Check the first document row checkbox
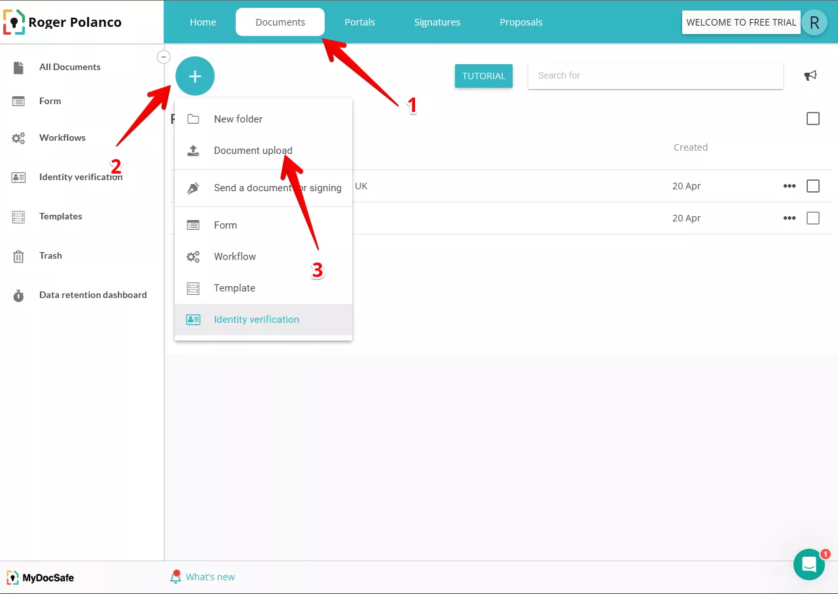 point(813,186)
